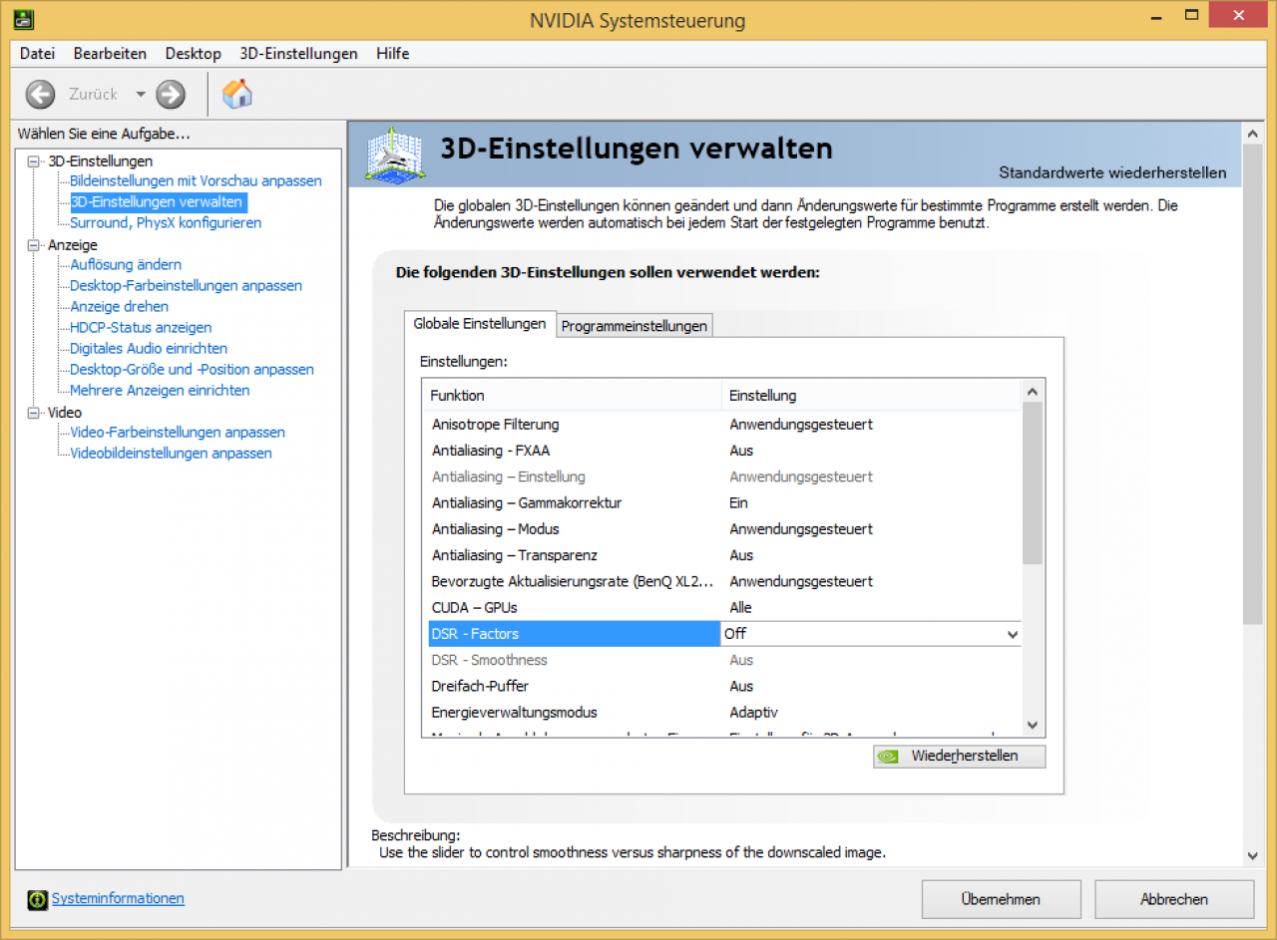Collapse the Video tree node
The width and height of the screenshot is (1277, 940).
33,413
